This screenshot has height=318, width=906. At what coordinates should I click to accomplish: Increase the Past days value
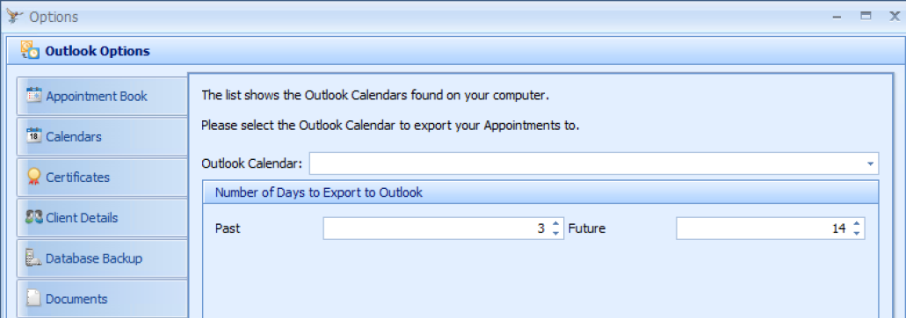[x=556, y=224]
